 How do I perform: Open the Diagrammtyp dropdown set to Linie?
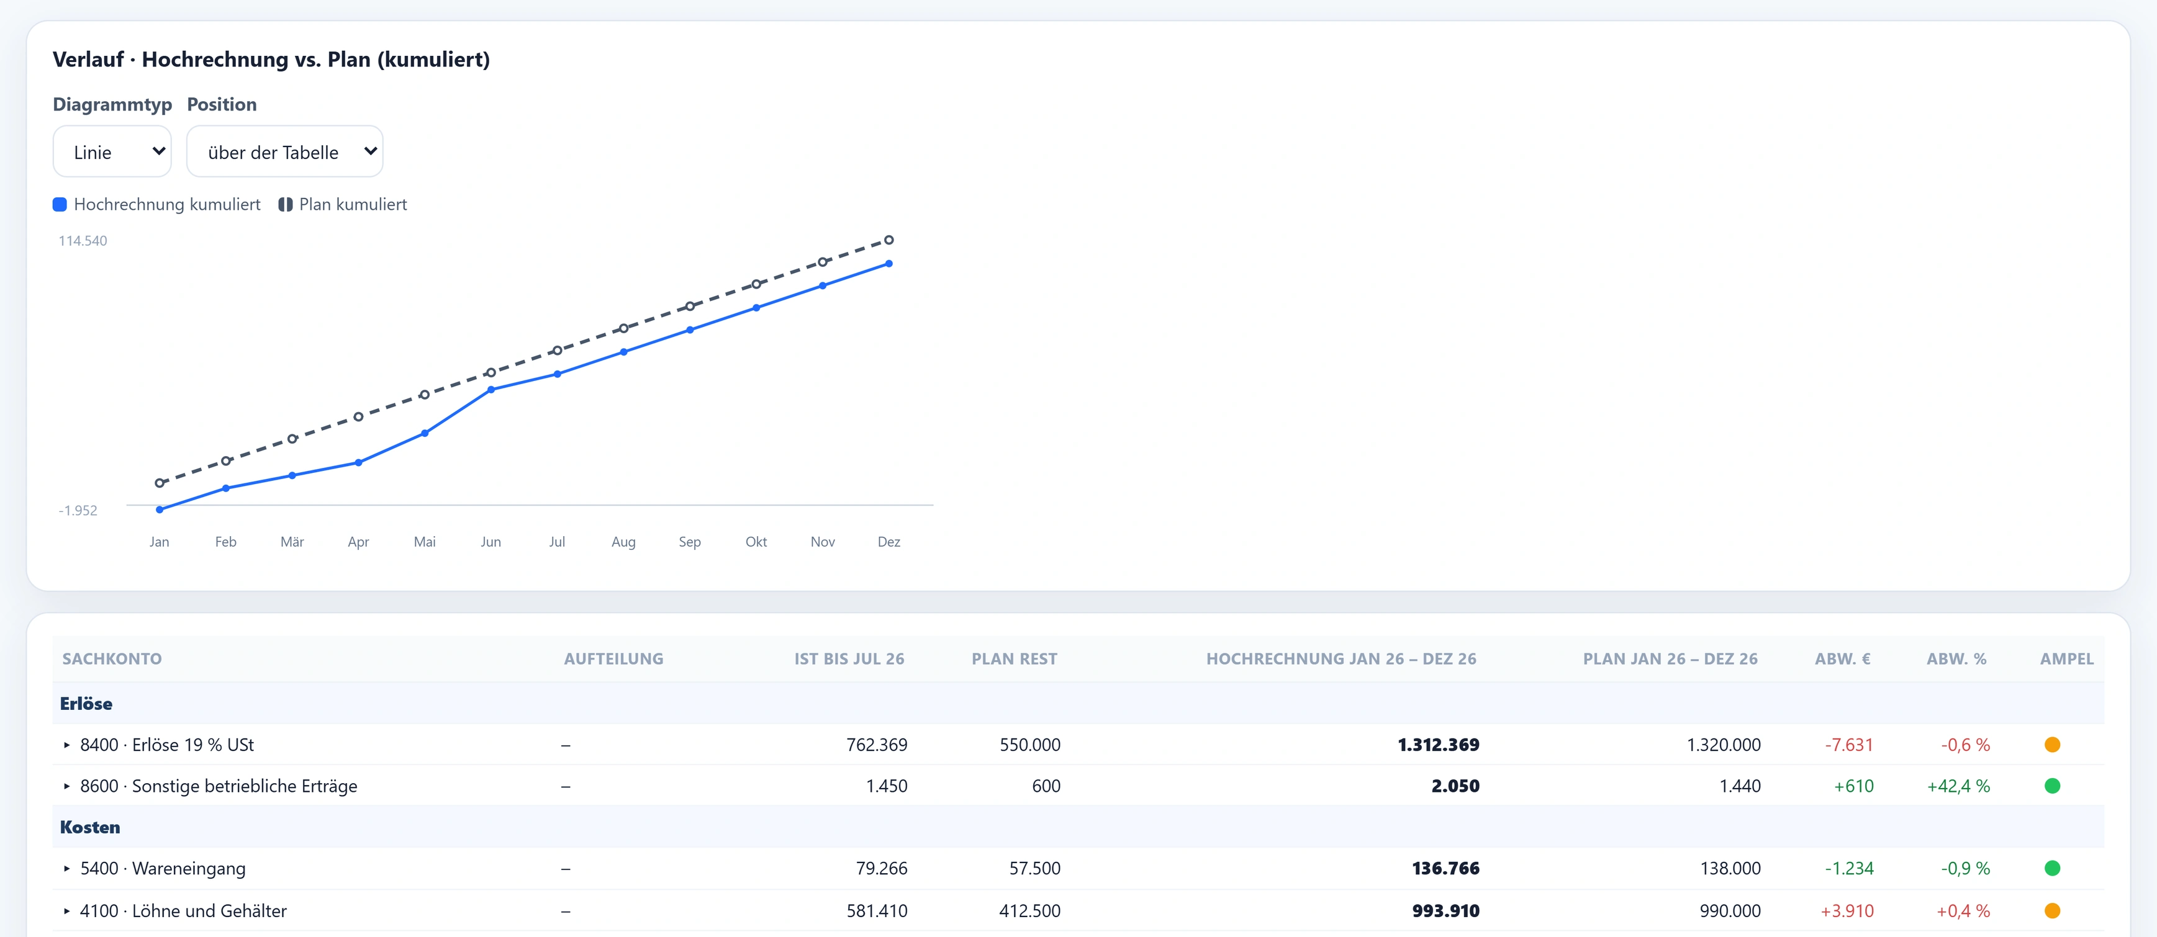pos(112,151)
